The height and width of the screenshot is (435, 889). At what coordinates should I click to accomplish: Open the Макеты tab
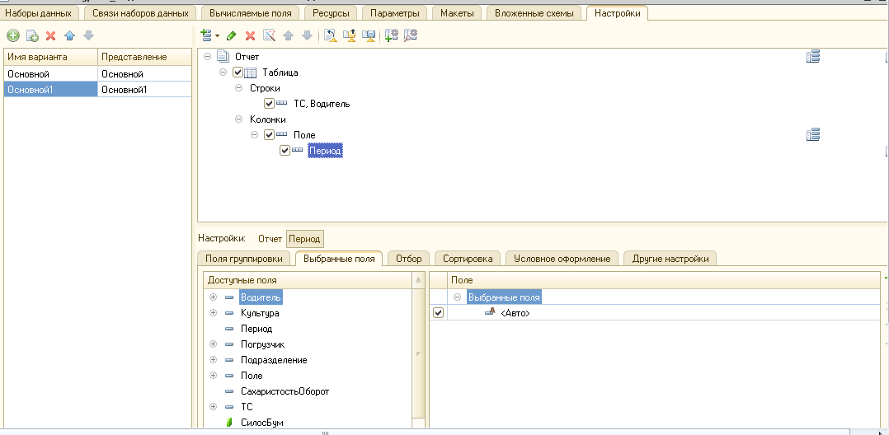pos(457,13)
